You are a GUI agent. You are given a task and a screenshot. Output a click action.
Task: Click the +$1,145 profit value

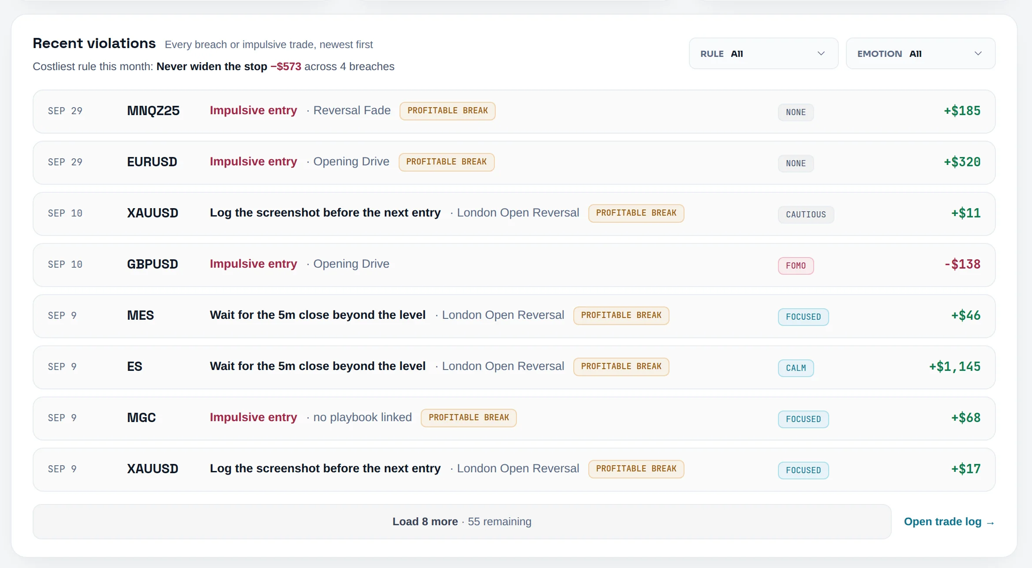pyautogui.click(x=954, y=366)
